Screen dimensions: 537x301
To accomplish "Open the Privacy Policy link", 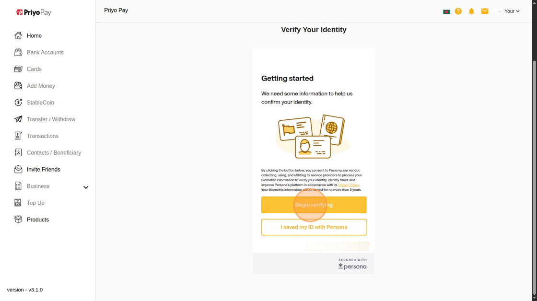I will [x=348, y=185].
